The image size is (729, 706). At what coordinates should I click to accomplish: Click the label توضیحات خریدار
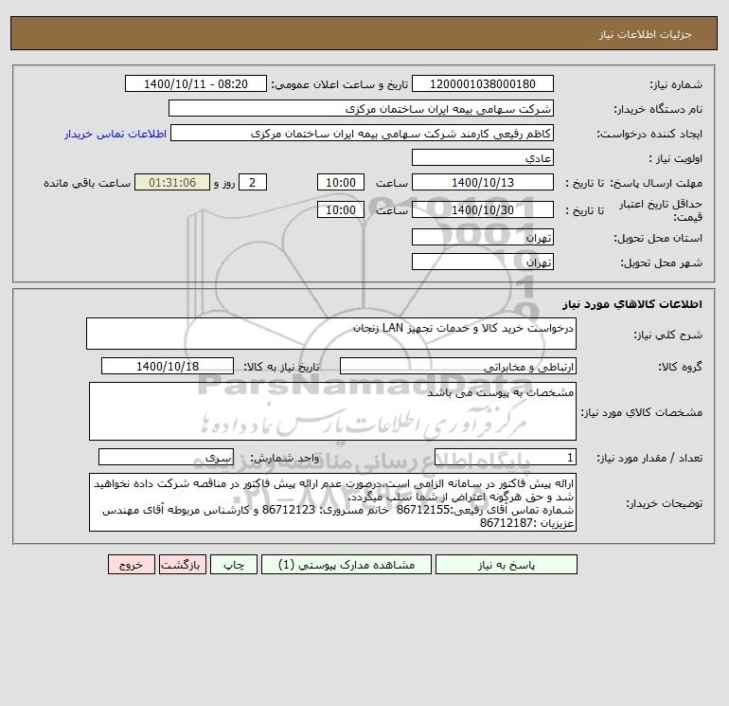(x=664, y=503)
